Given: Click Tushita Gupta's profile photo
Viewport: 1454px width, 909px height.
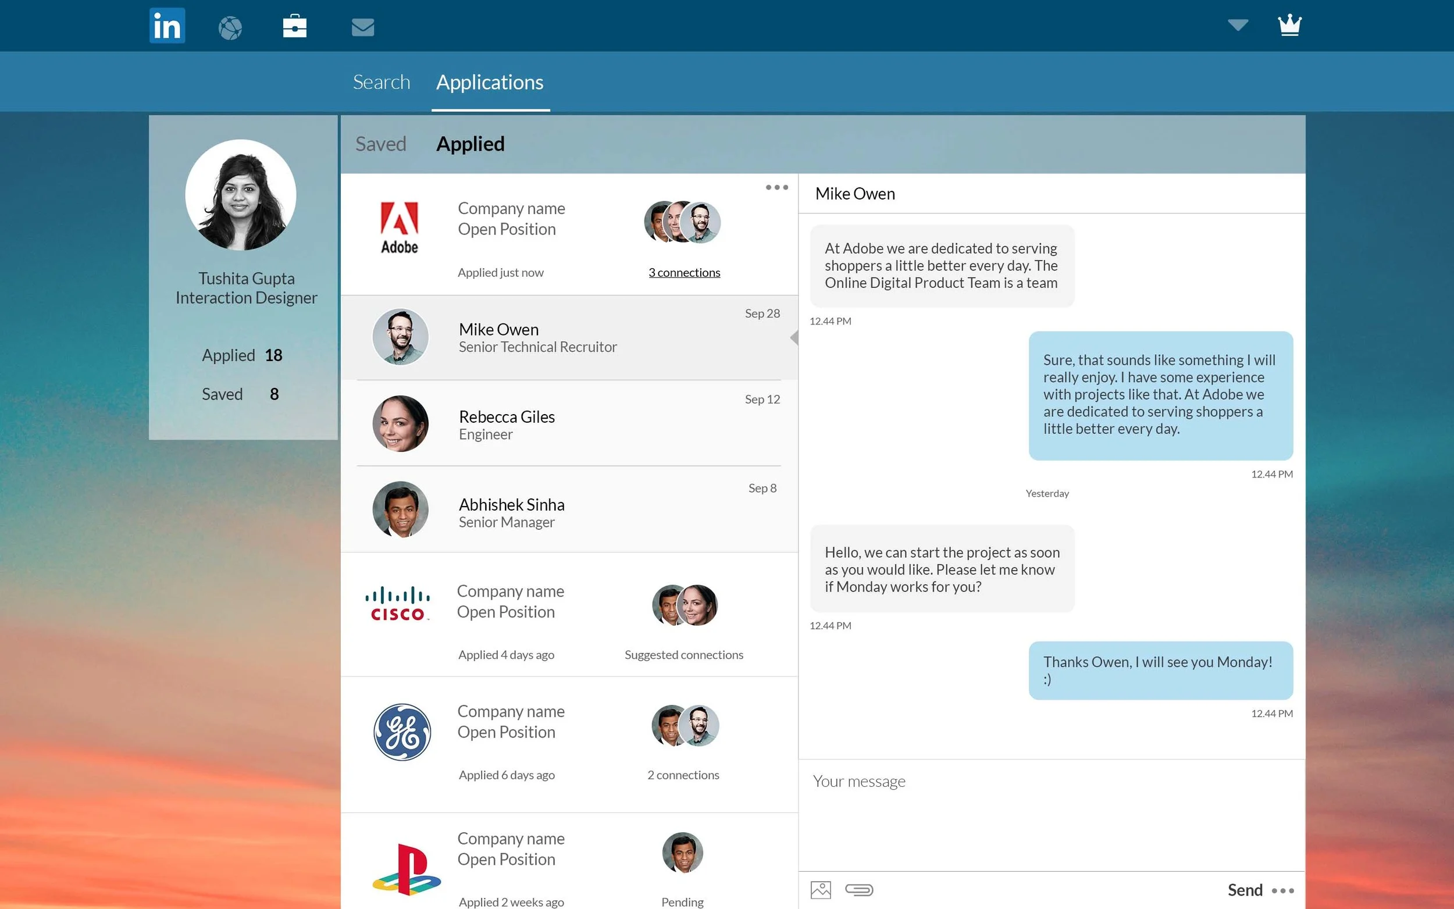Looking at the screenshot, I should pyautogui.click(x=240, y=195).
